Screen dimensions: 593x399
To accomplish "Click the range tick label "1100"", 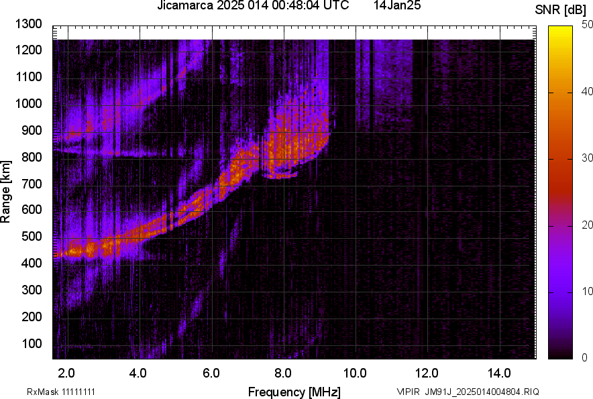I will point(29,76).
